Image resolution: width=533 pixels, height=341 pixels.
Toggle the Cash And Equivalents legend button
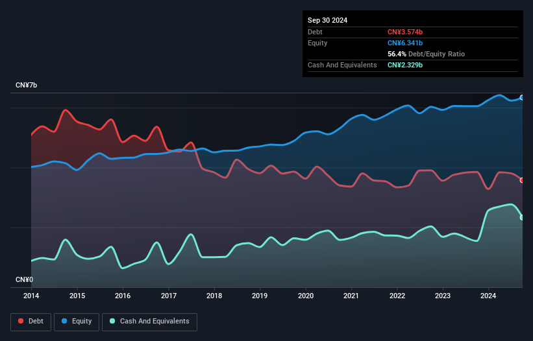tap(149, 322)
